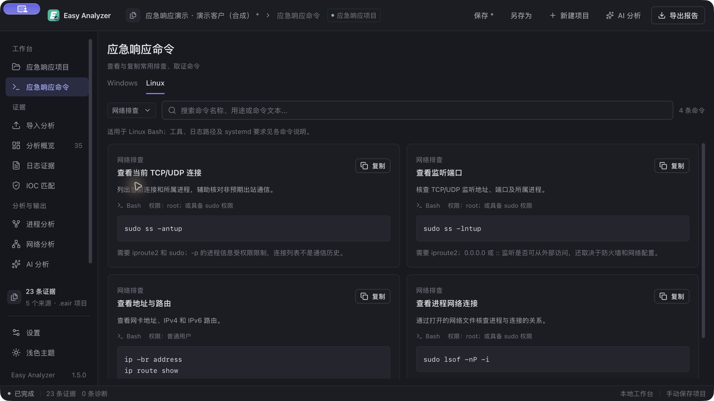Click 保存 in the top bar
Image resolution: width=714 pixels, height=401 pixels.
tap(484, 16)
